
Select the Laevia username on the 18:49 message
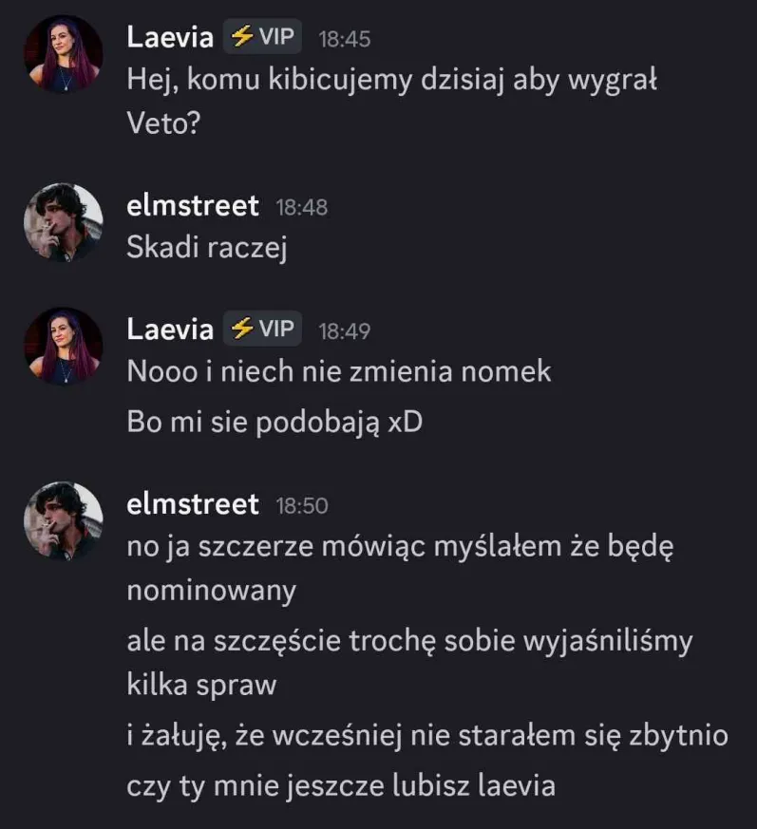pos(170,330)
